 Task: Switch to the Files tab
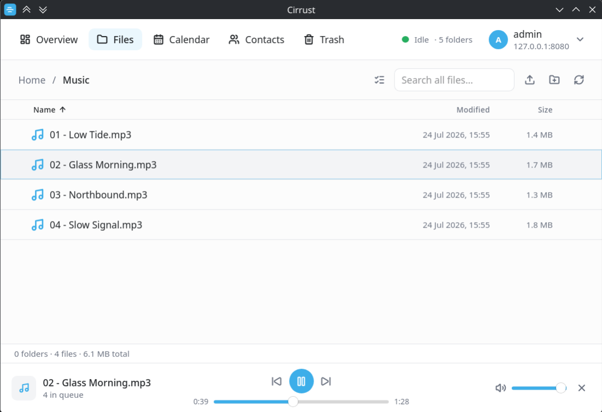115,39
